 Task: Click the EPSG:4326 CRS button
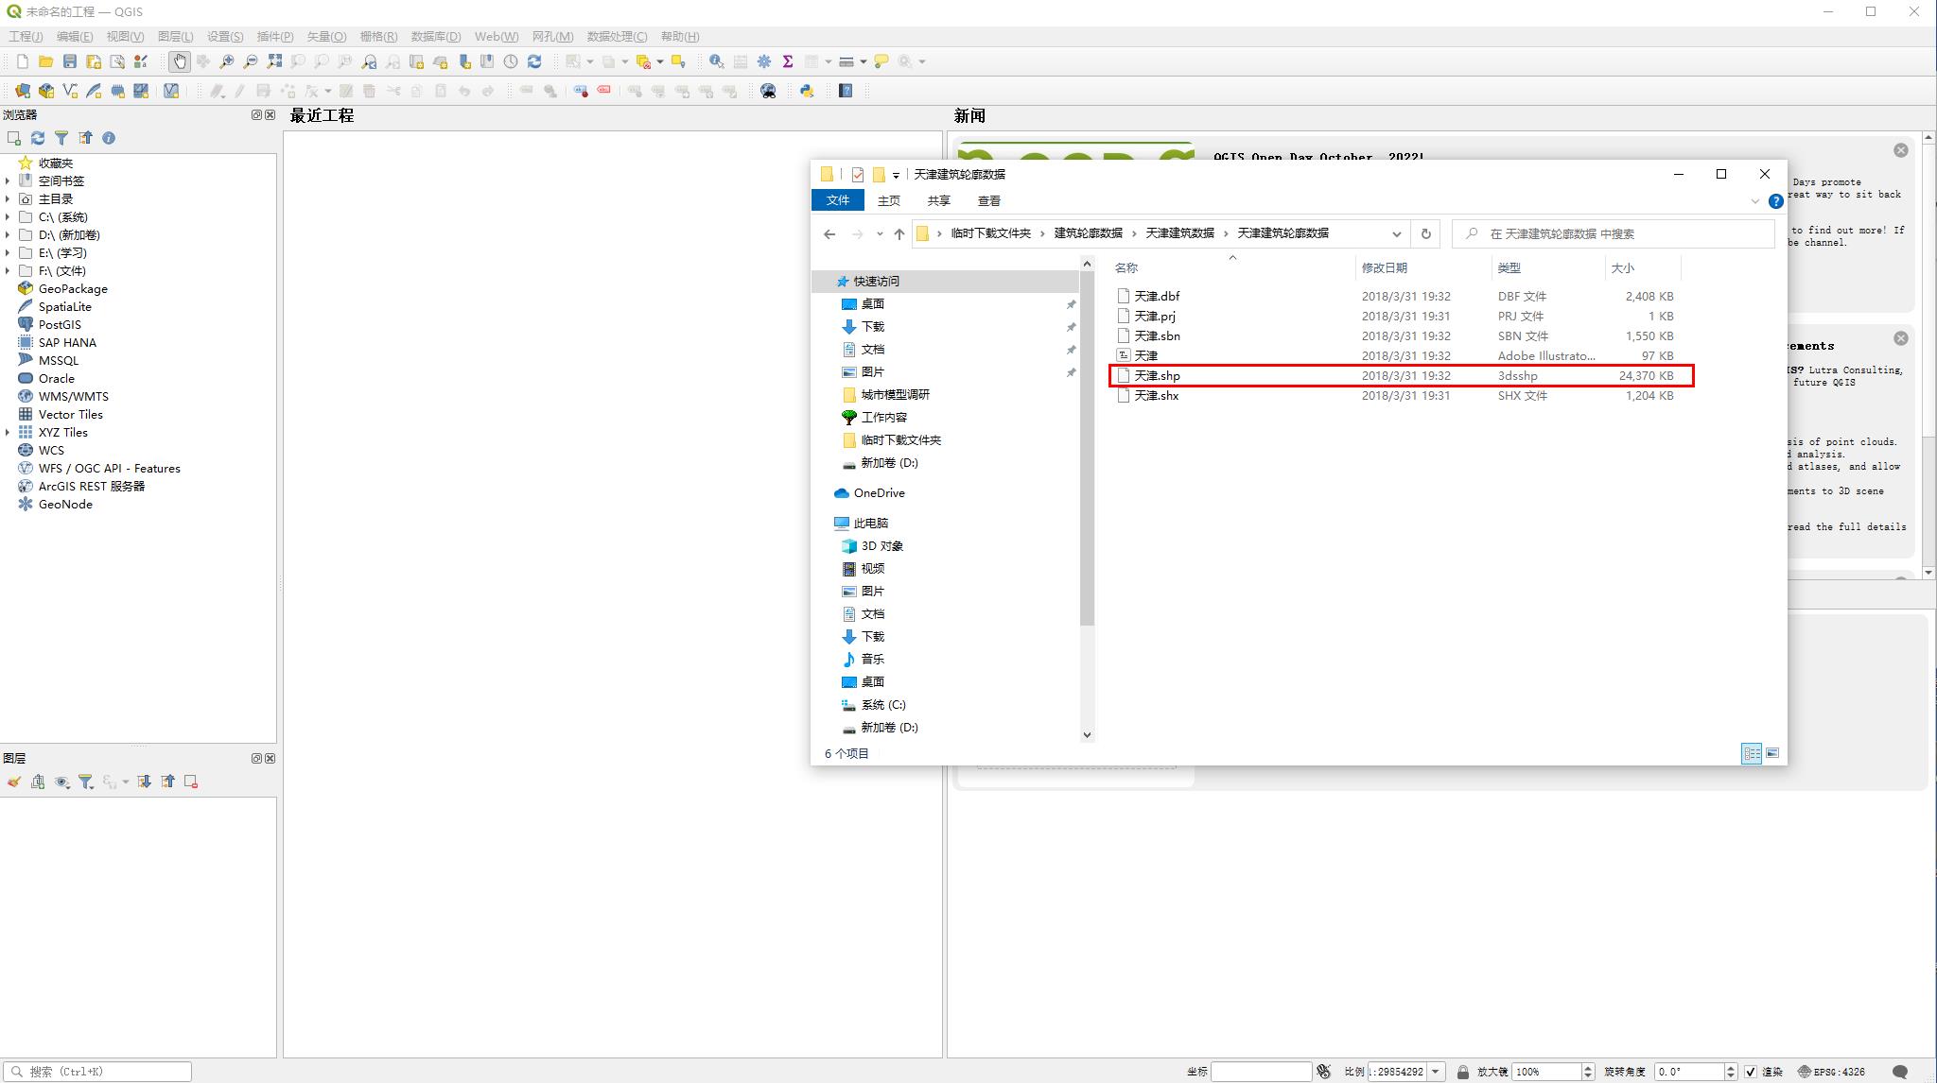[1831, 1072]
